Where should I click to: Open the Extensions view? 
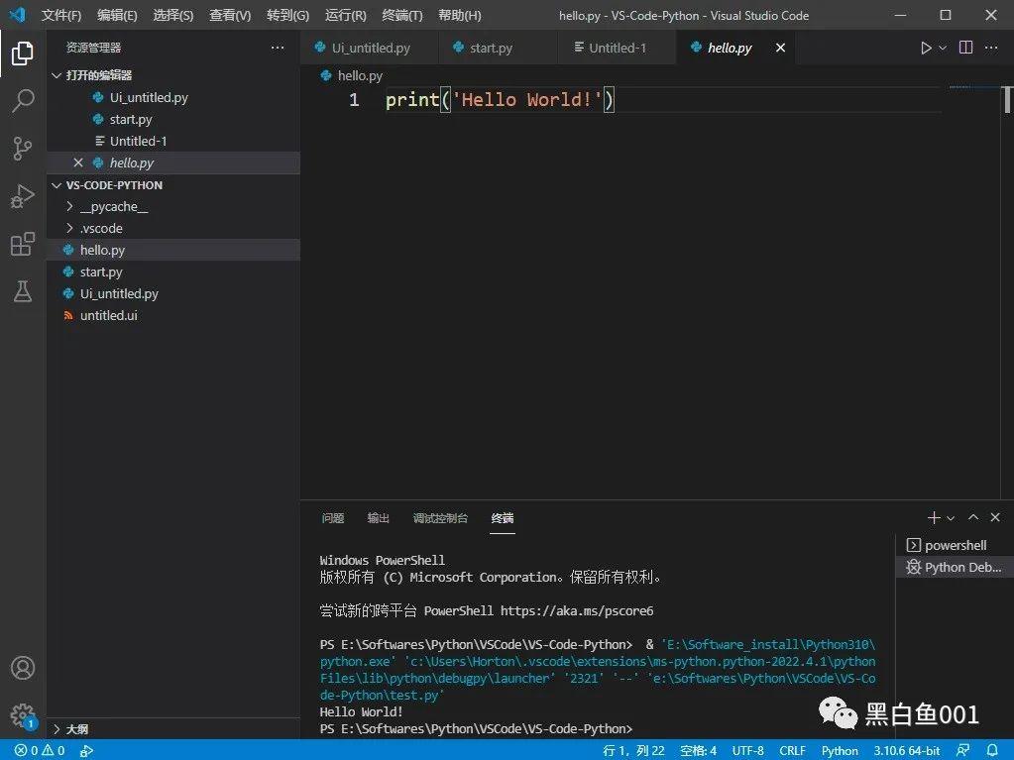coord(22,243)
